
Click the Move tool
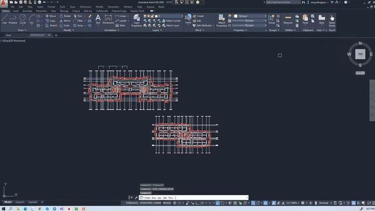click(51, 16)
